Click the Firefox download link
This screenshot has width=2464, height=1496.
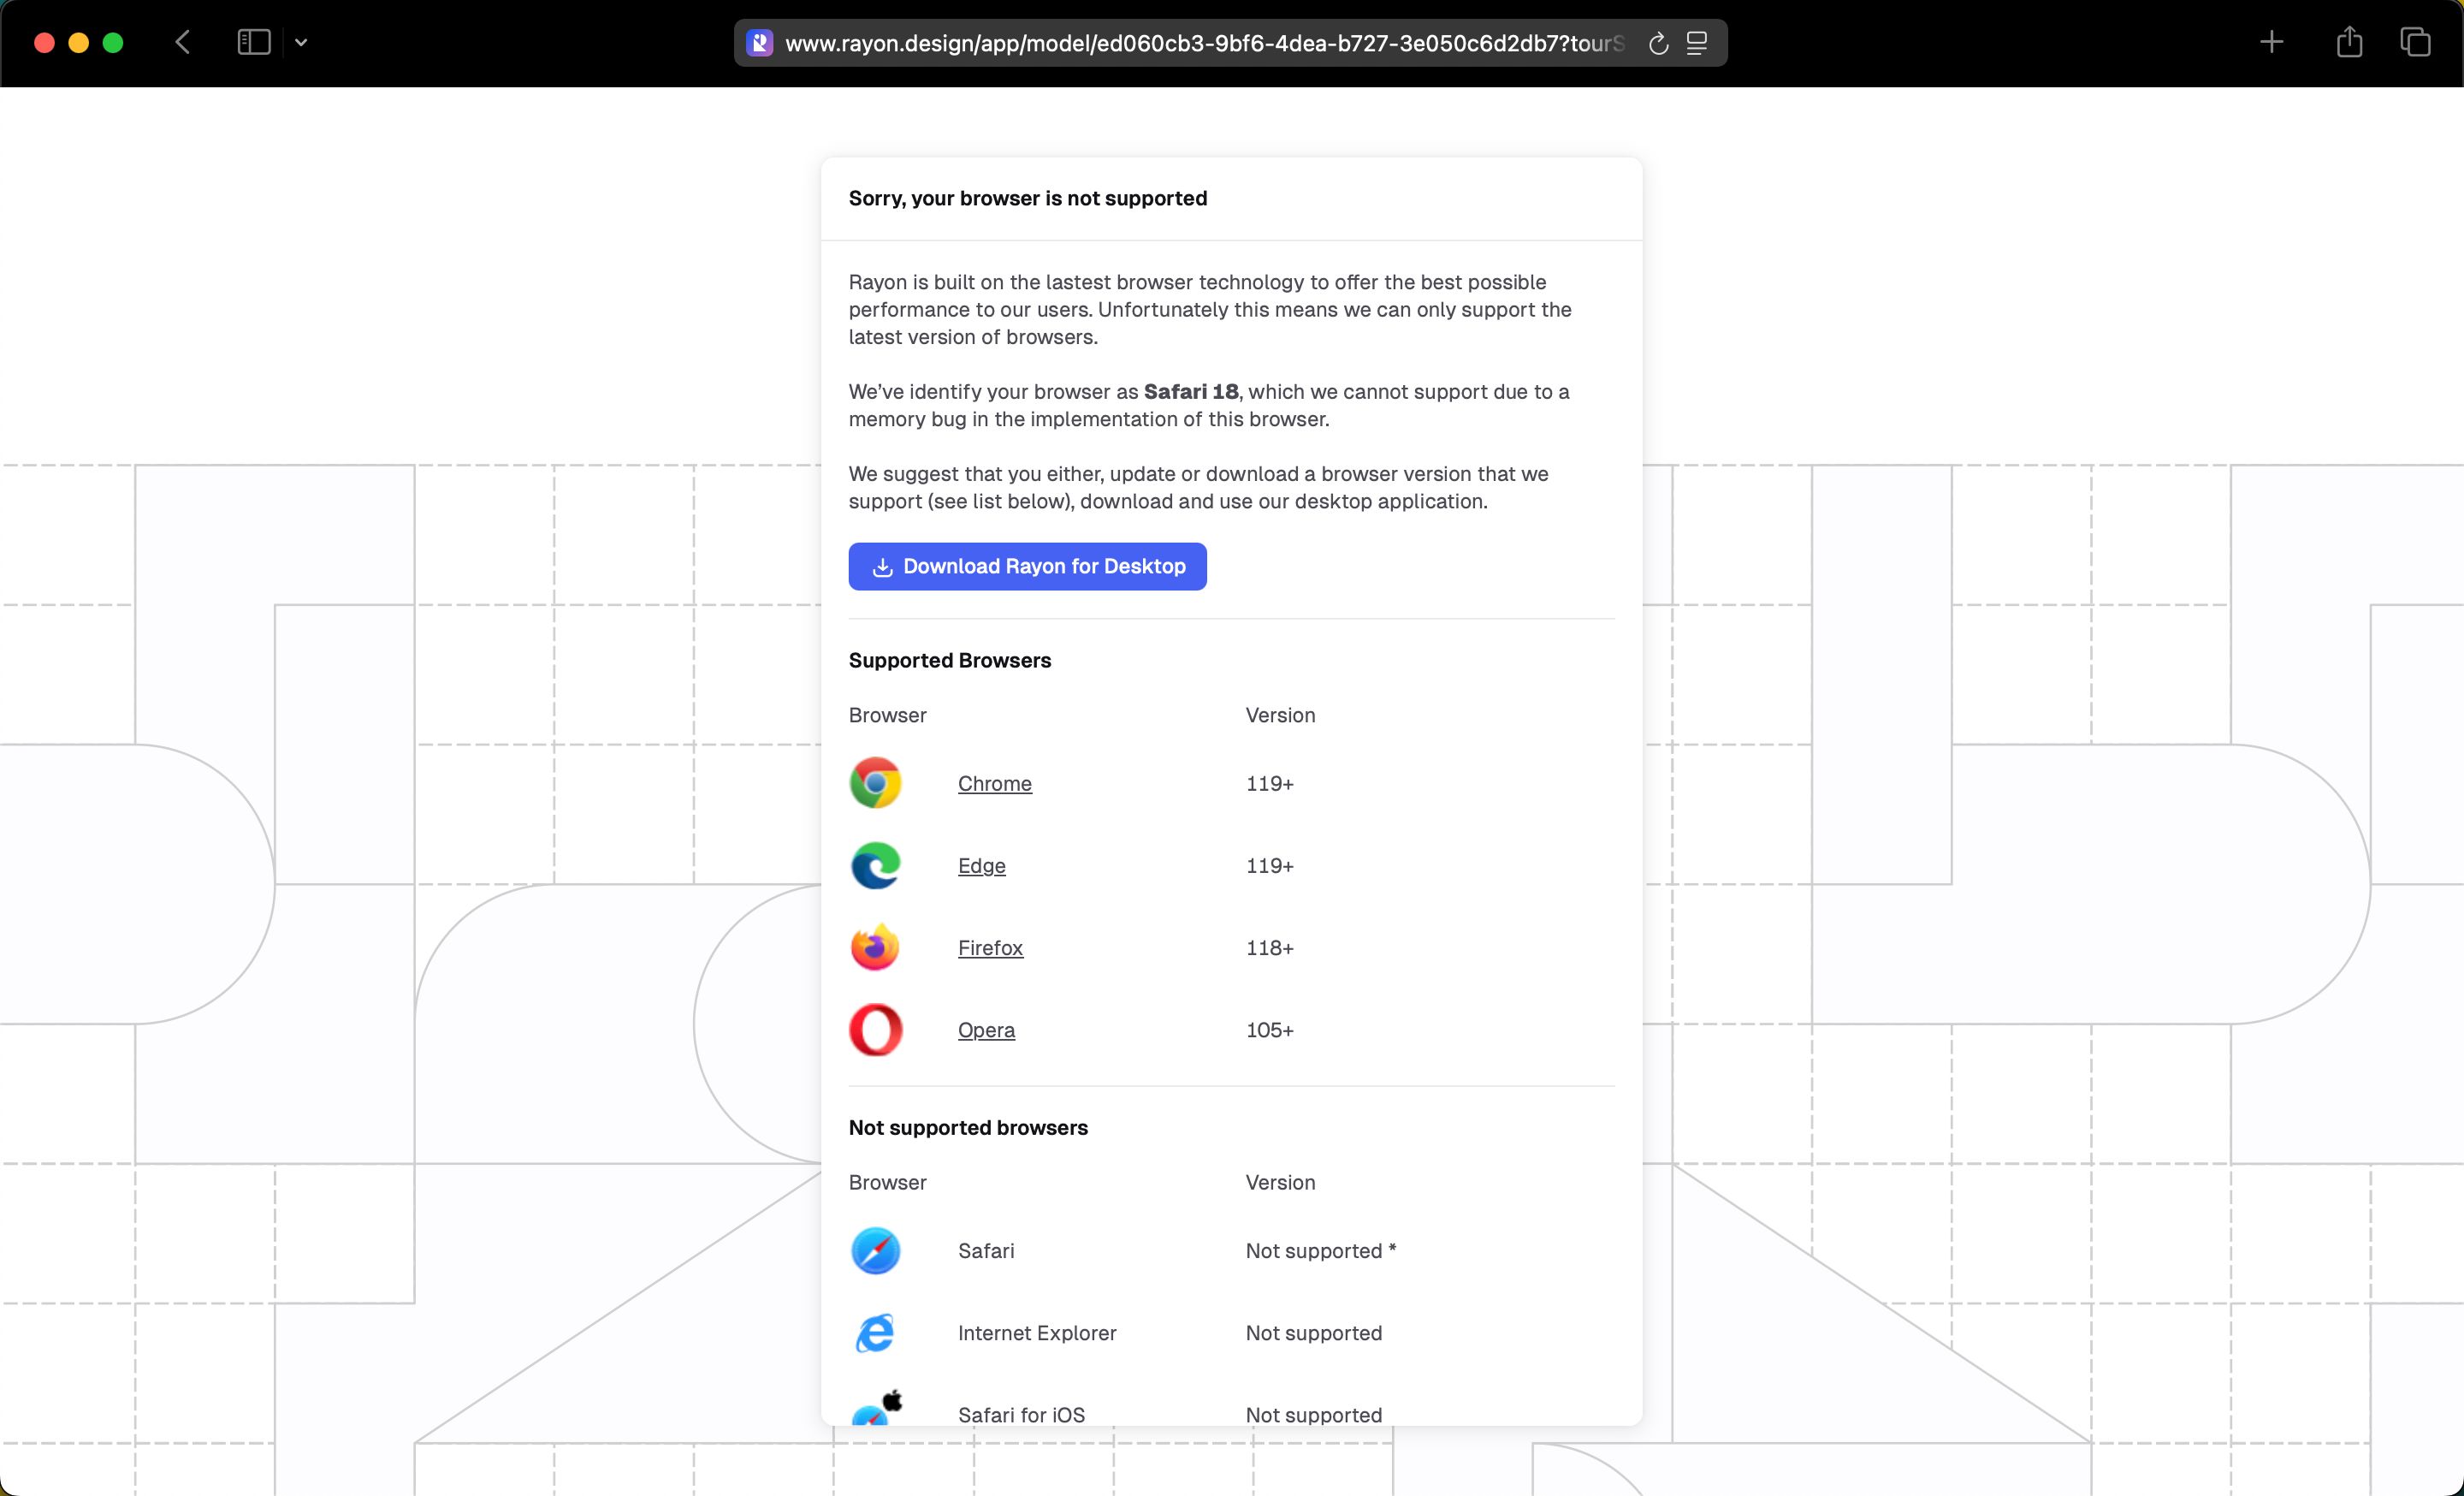(989, 947)
